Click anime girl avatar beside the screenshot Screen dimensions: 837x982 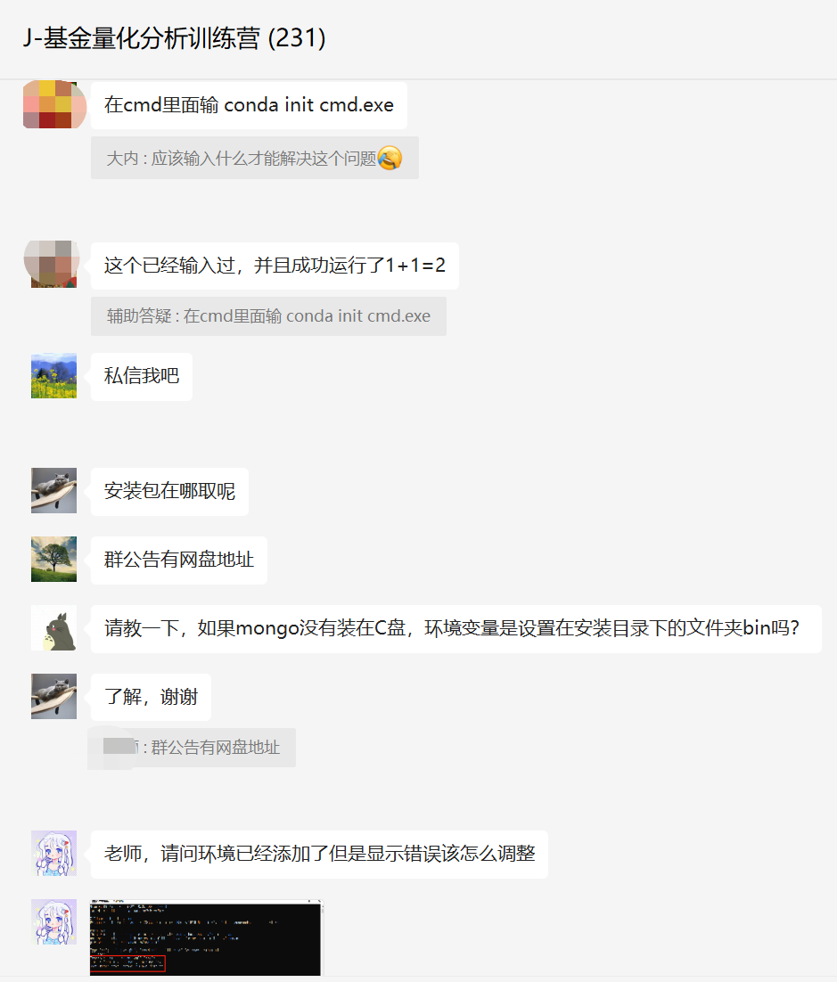coord(53,922)
